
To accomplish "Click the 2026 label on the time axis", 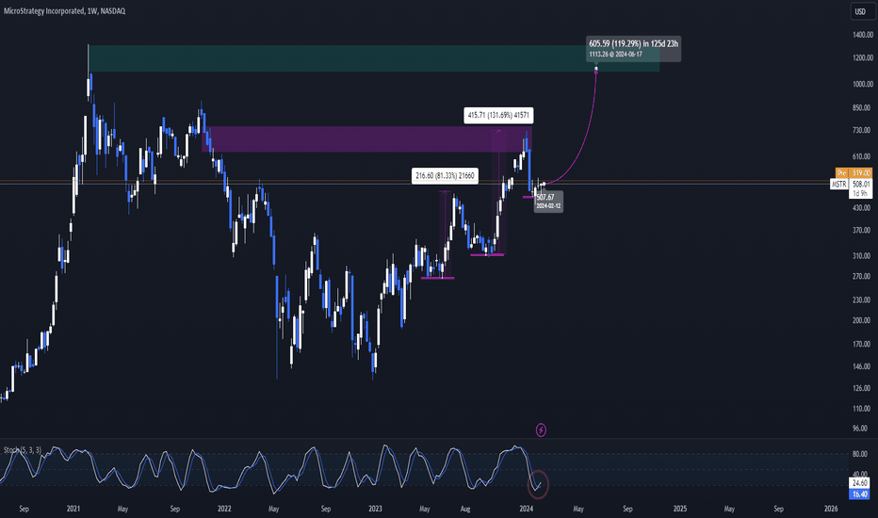I will click(x=831, y=509).
